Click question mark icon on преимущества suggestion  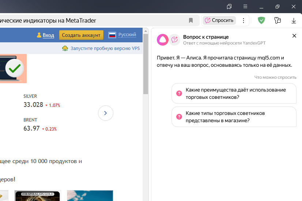point(179,93)
